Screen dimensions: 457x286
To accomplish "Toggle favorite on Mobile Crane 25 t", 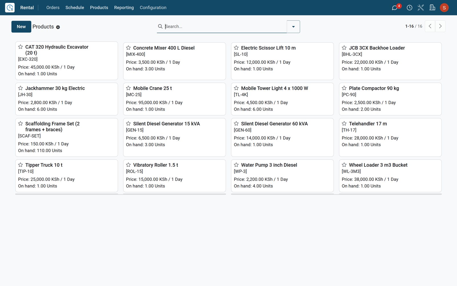I will (x=129, y=88).
